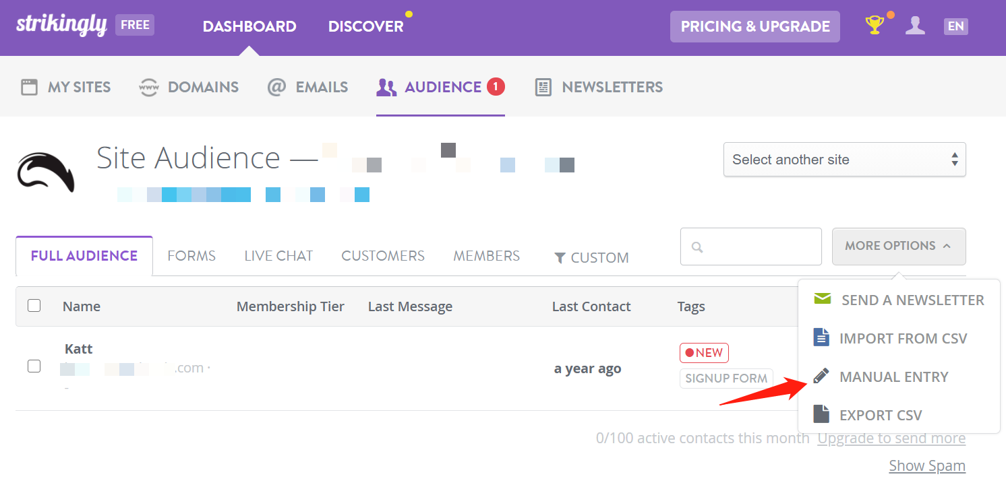Click the Newsletters page icon
The image size is (1006, 489).
[543, 87]
